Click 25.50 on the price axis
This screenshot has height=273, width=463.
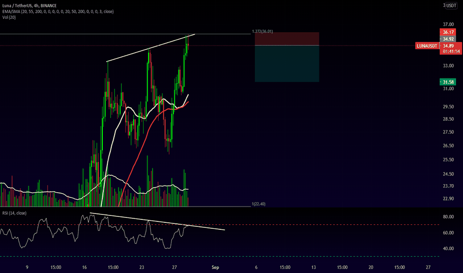click(x=448, y=160)
